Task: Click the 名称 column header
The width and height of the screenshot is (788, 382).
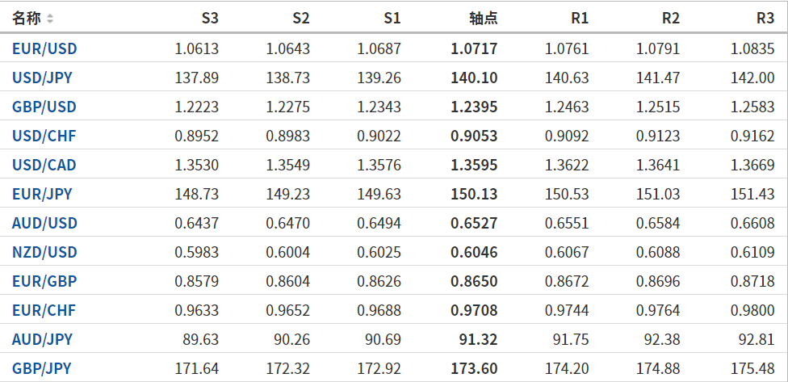Action: (x=27, y=18)
